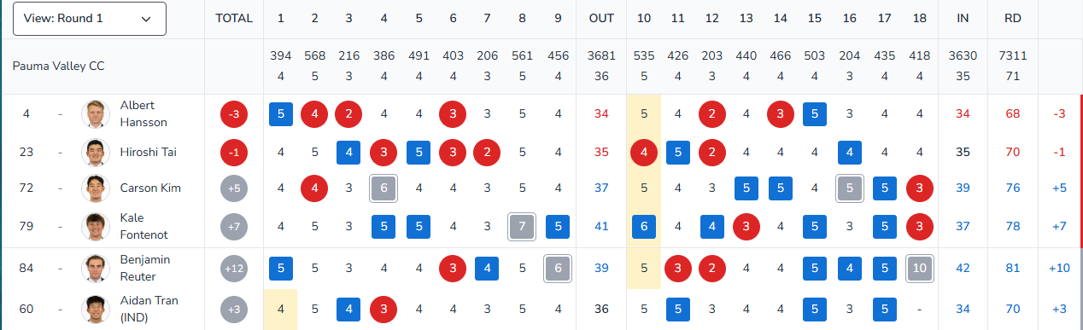Click Aidan Tran's profile photo
This screenshot has width=1083, height=330.
pos(95,309)
